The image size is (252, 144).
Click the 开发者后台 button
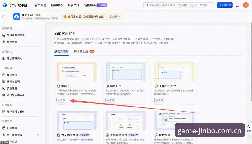click(225, 5)
